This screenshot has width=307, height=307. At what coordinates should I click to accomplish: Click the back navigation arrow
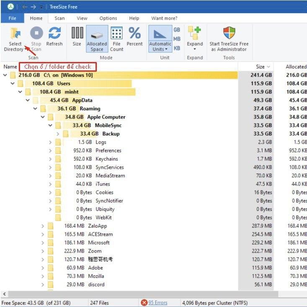(25, 7)
